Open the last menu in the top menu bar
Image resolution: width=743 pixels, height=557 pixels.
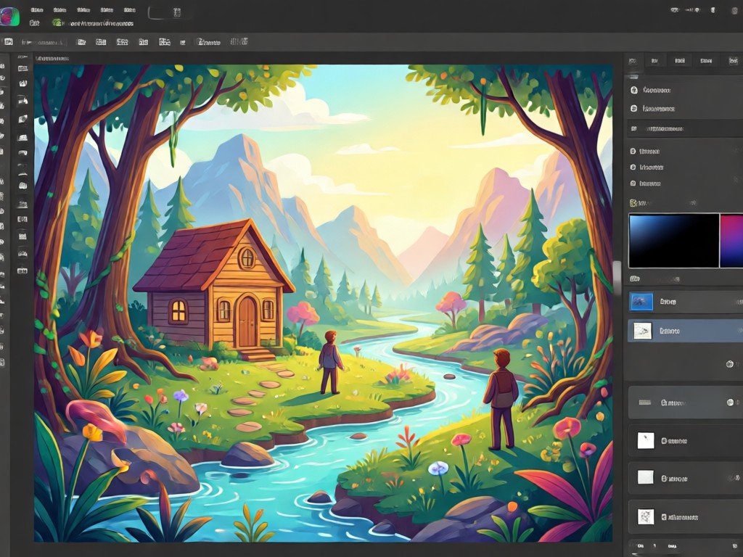[129, 9]
